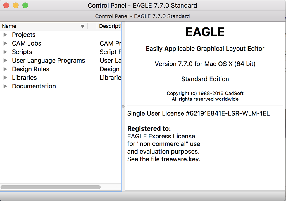Viewport: 286px width, 201px height.
Task: Click 'Copyright (c) 1988-2016 CadSoft' text
Action: 205,93
